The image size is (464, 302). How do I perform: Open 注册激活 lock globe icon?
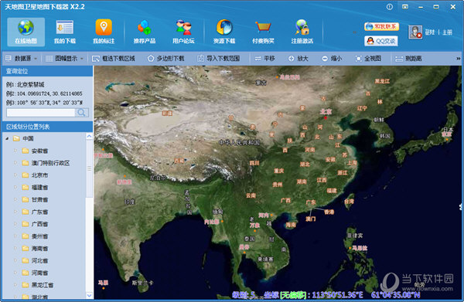(x=302, y=32)
